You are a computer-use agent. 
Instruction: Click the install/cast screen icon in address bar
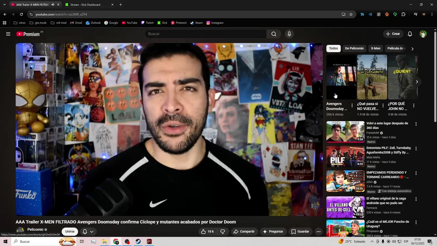pos(343,14)
